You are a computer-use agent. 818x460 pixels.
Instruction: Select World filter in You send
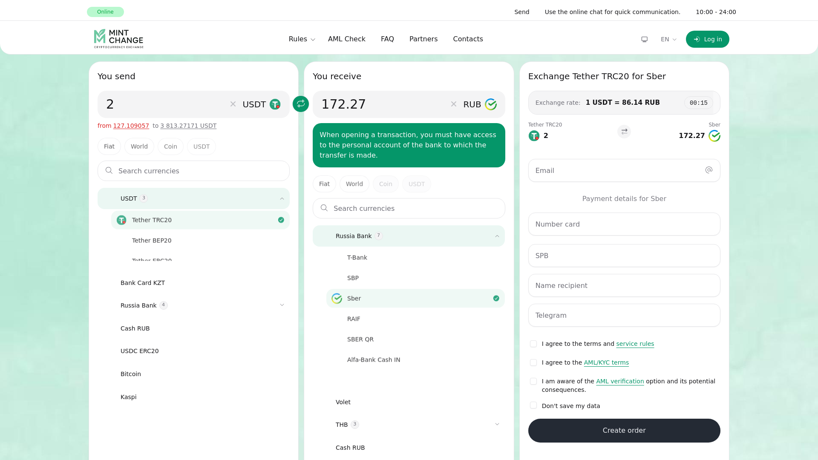tap(139, 147)
